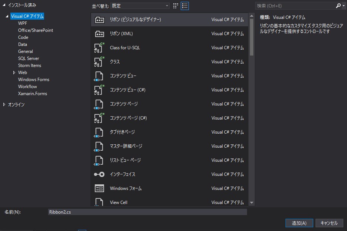This screenshot has width=347, height=231.
Task: Click the search magnifier icon
Action: [x=338, y=6]
